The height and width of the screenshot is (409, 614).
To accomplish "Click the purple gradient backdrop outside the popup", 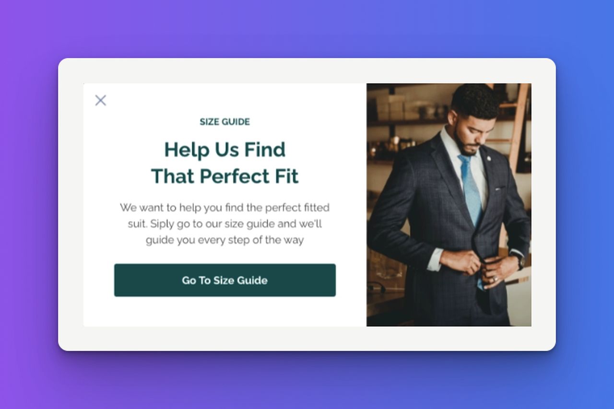I will point(29,205).
